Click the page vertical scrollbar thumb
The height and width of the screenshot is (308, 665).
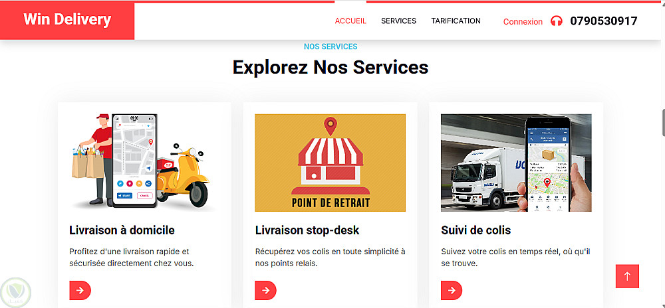click(x=663, y=123)
